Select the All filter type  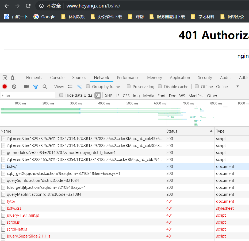(x=98, y=96)
